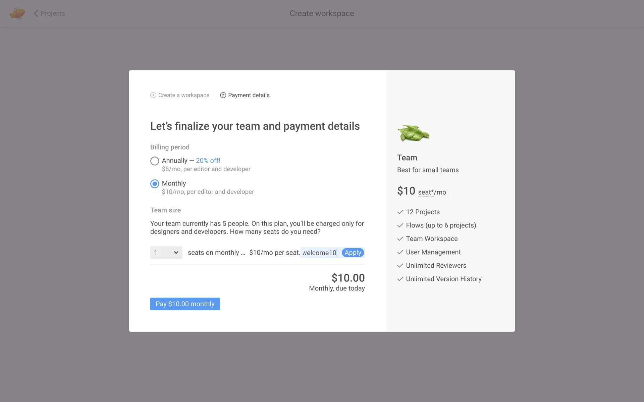Image resolution: width=644 pixels, height=402 pixels.
Task: Click the underlined seat* pricing note
Action: click(x=426, y=192)
